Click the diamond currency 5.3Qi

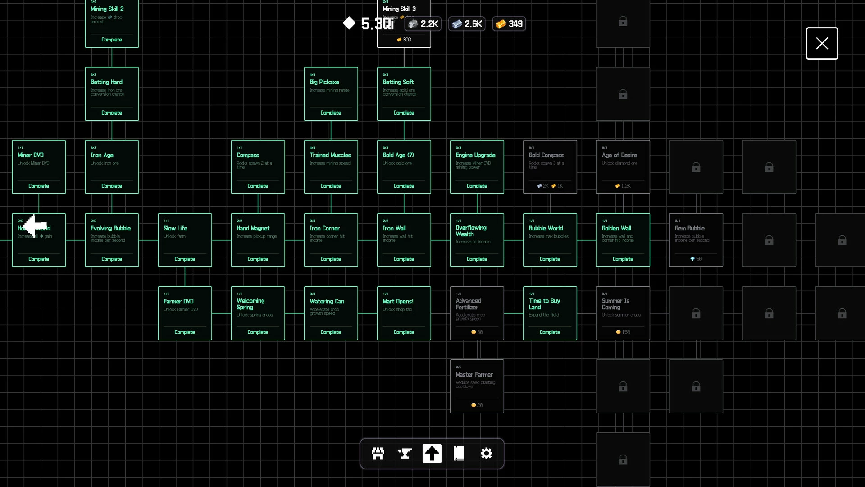pos(369,23)
